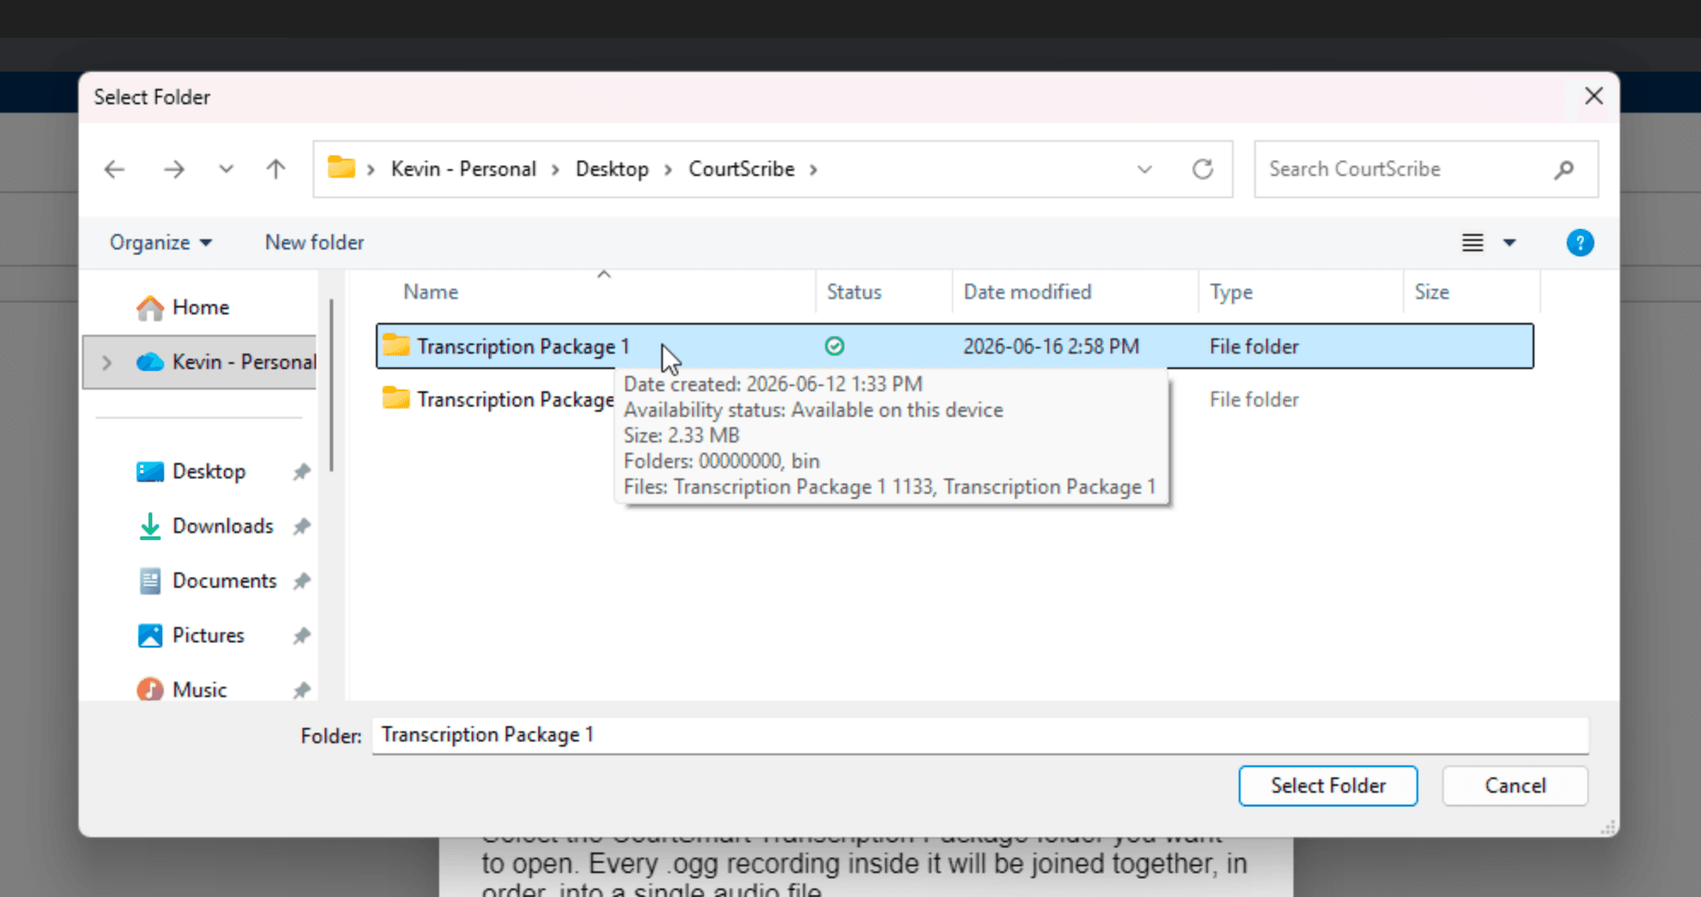The width and height of the screenshot is (1701, 897).
Task: Create a New folder
Action: coord(314,243)
